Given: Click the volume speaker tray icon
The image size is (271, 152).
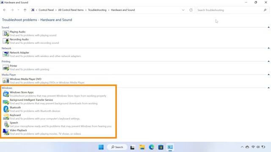Looking at the screenshot, I should 258,147.
